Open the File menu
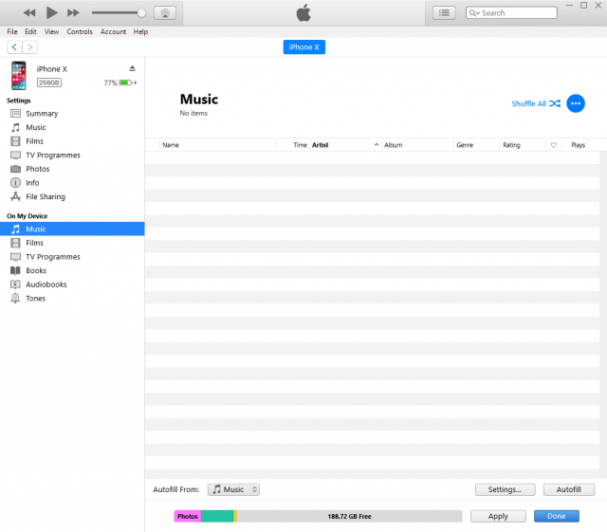 tap(12, 31)
